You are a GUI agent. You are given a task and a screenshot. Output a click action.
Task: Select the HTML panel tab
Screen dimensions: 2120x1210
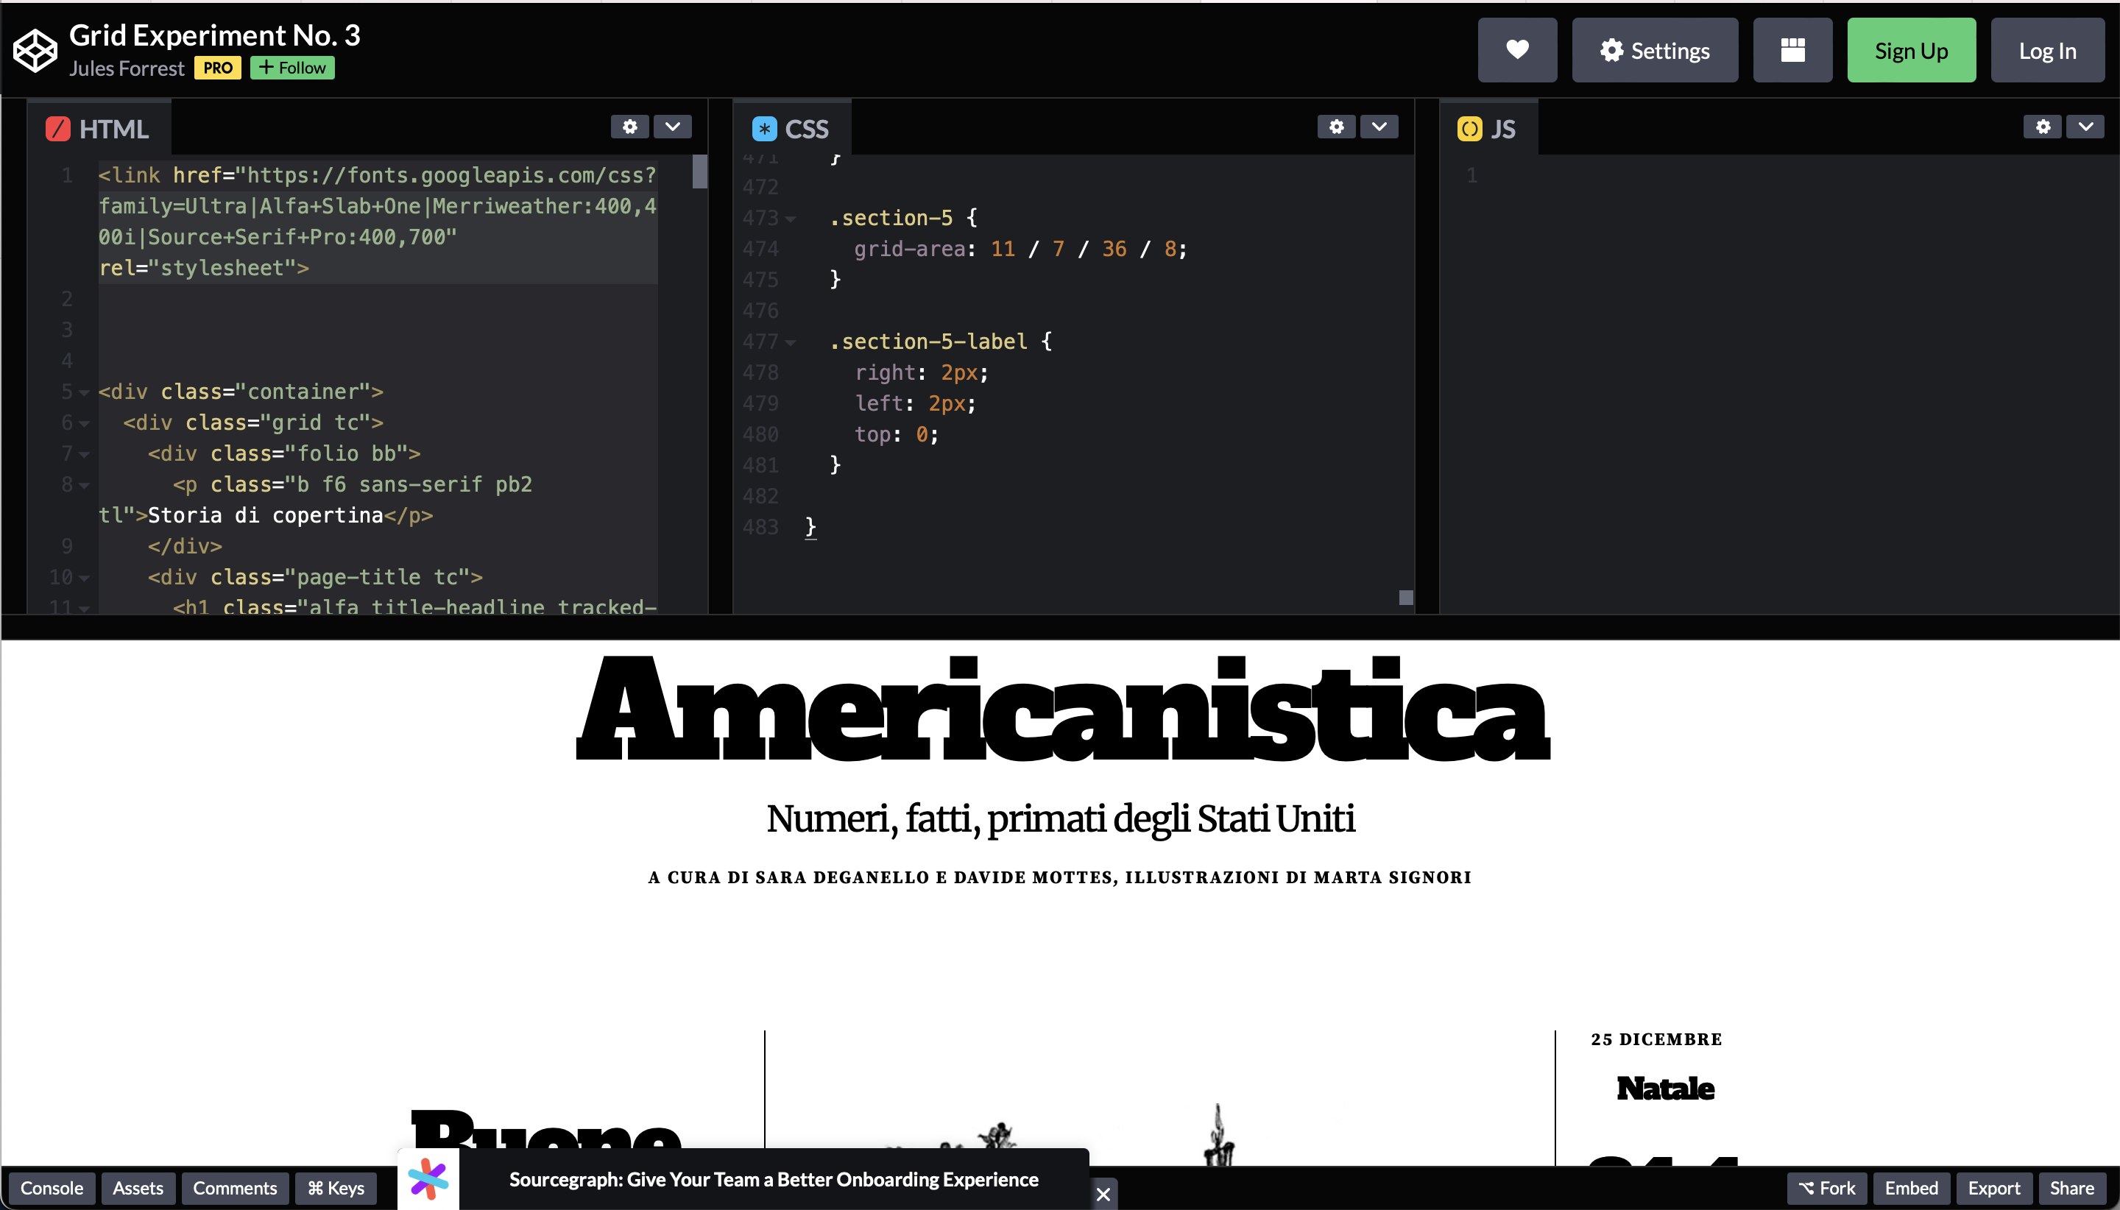pos(99,128)
